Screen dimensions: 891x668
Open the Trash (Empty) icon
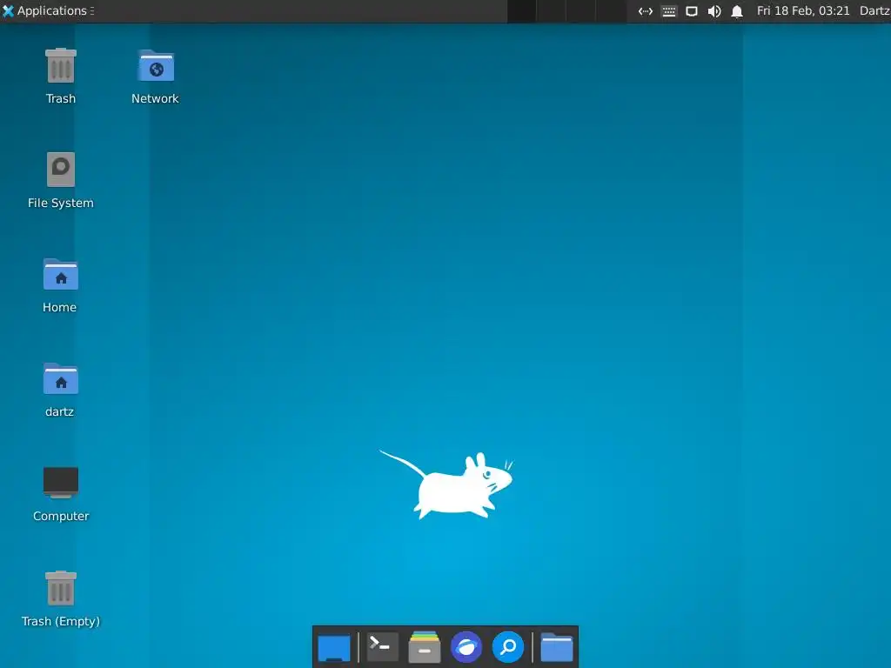point(61,588)
